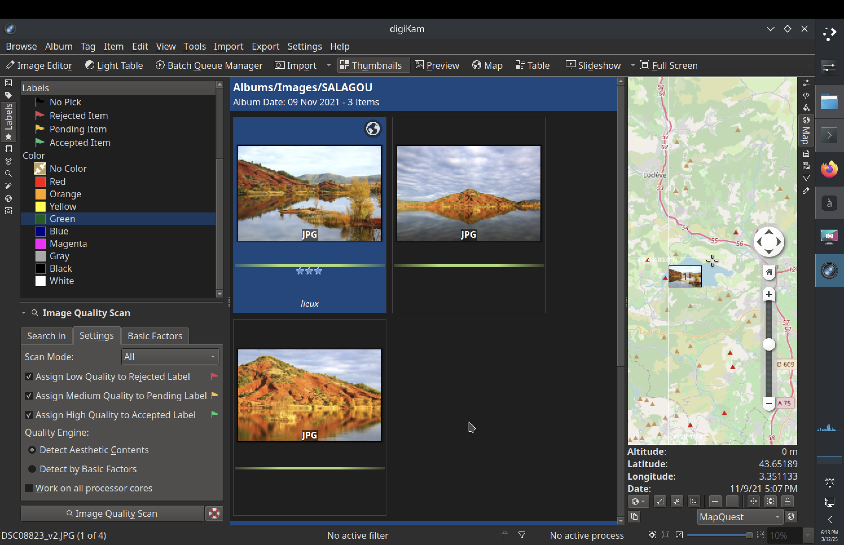Zoom in on the map
This screenshot has height=545, width=844.
(769, 294)
